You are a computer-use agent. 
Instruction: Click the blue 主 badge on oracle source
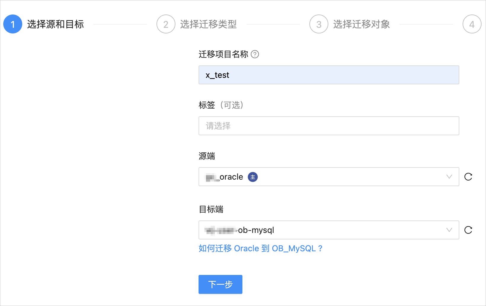(x=253, y=177)
